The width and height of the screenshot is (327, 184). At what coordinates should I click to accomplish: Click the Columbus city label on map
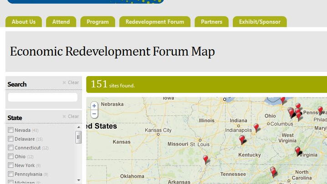281,124
